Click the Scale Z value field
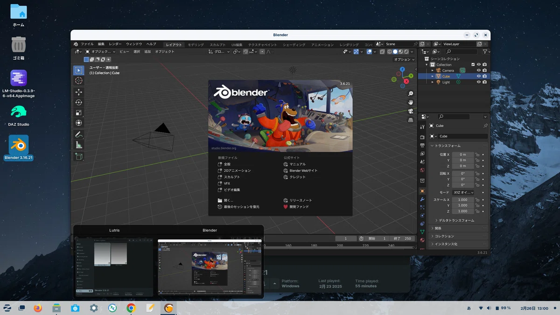560x315 pixels. tap(462, 211)
